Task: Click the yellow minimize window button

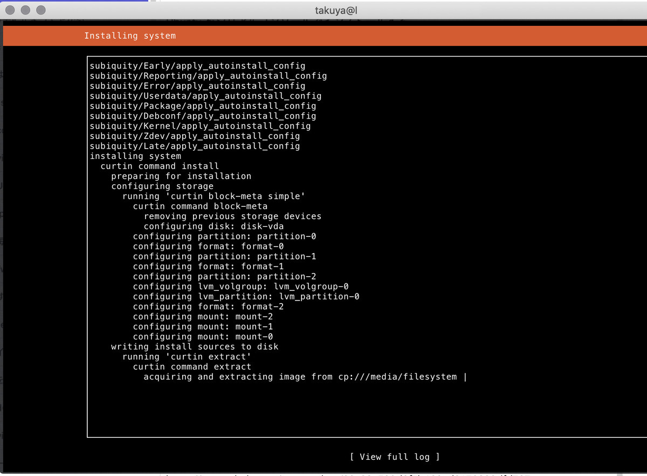Action: tap(26, 10)
